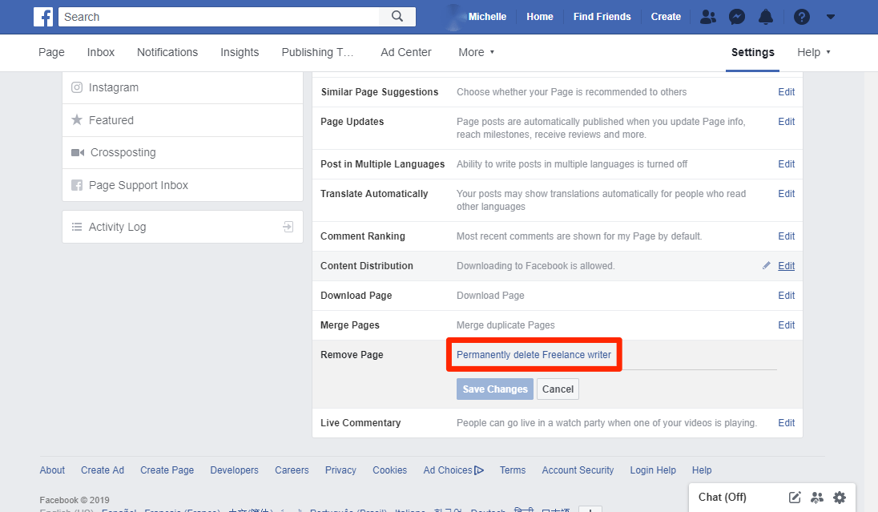Open the Developers footer link
Viewport: 878px width, 512px height.
234,470
